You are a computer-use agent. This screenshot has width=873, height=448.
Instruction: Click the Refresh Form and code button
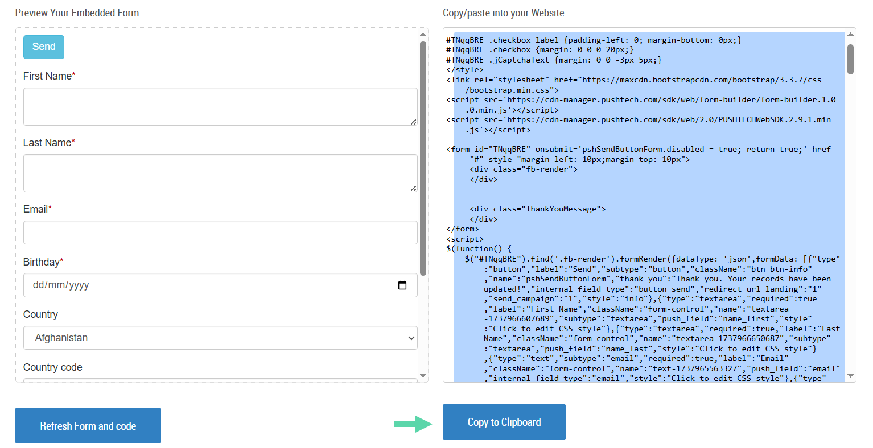[x=88, y=426]
